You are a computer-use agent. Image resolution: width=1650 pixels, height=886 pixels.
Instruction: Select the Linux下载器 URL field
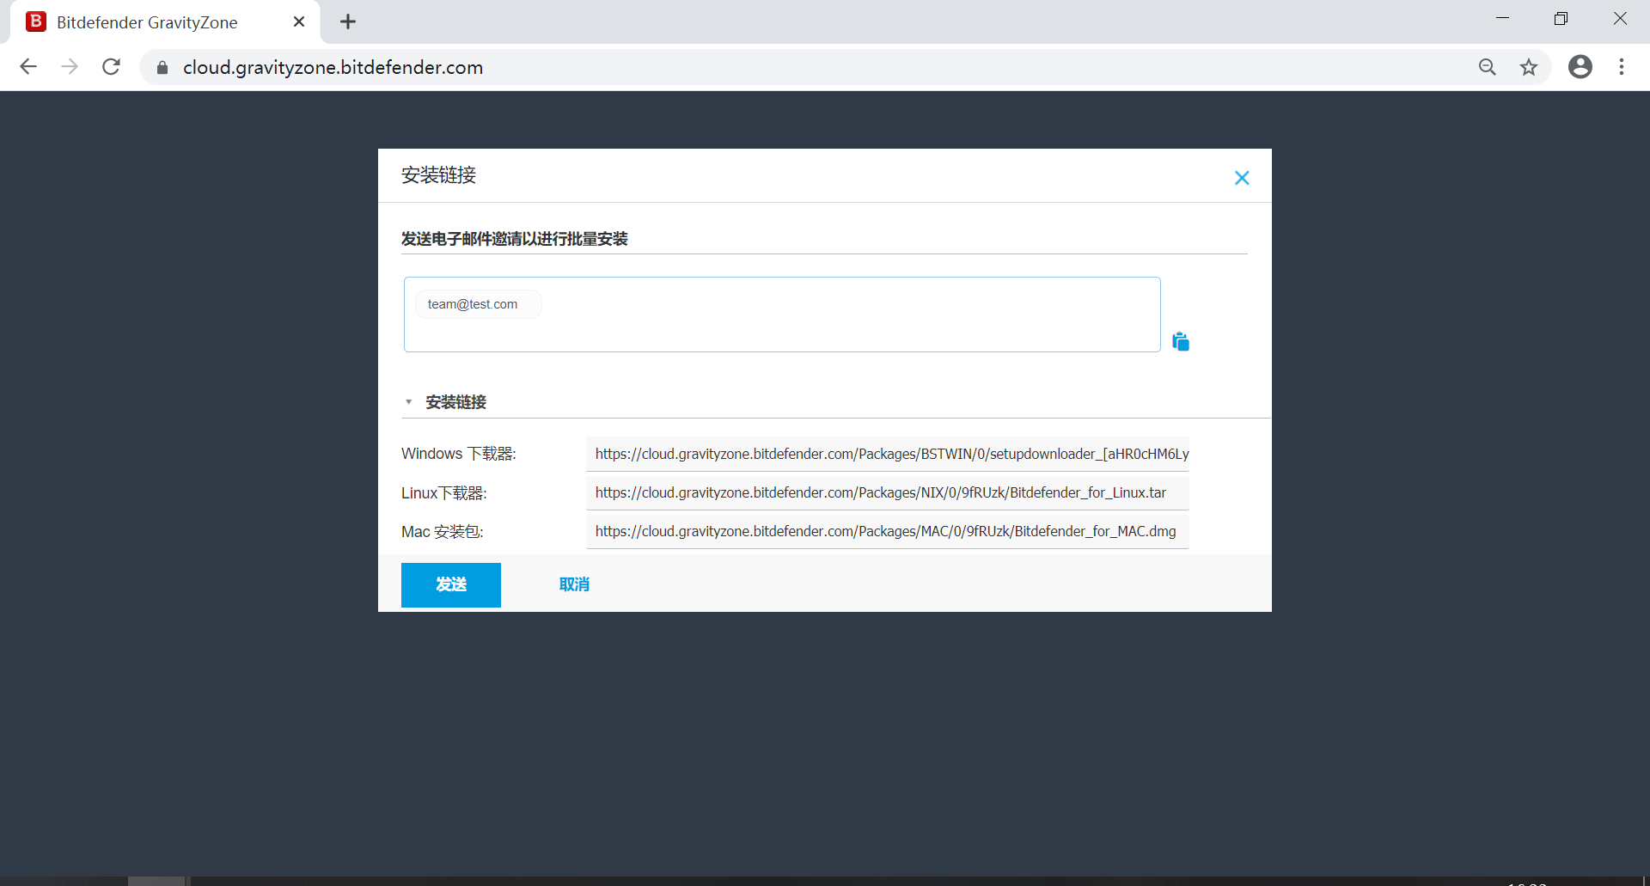888,492
